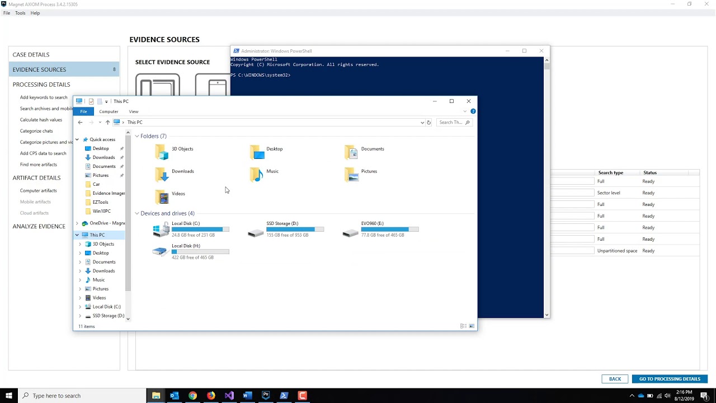Open Windows Start menu
716x403 pixels.
[x=9, y=396]
